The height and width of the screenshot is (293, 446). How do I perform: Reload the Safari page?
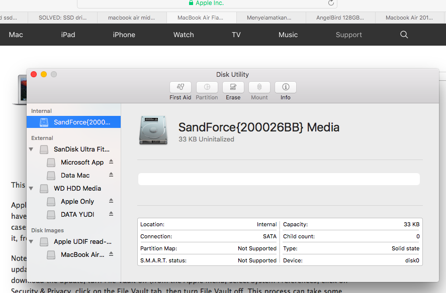331,3
